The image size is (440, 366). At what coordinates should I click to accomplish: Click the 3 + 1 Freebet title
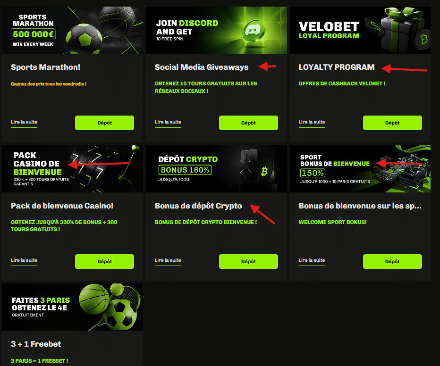point(36,344)
